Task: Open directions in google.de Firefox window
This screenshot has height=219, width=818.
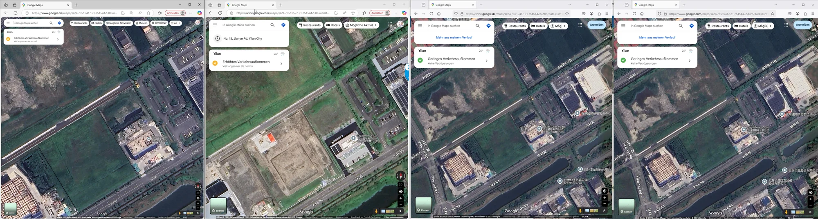Action: (x=488, y=26)
